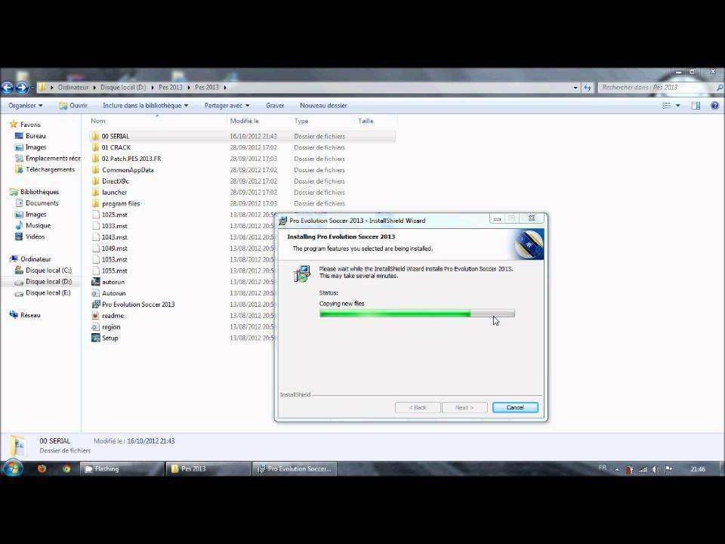This screenshot has height=544, width=725.
Task: Launch Chrome from the taskbar
Action: 66,468
